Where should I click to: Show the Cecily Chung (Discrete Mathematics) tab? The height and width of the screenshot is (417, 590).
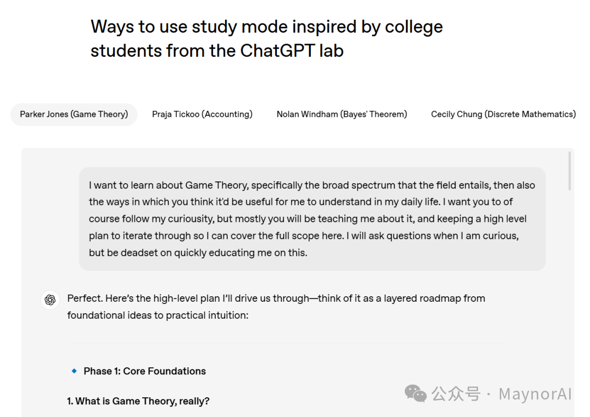(503, 114)
